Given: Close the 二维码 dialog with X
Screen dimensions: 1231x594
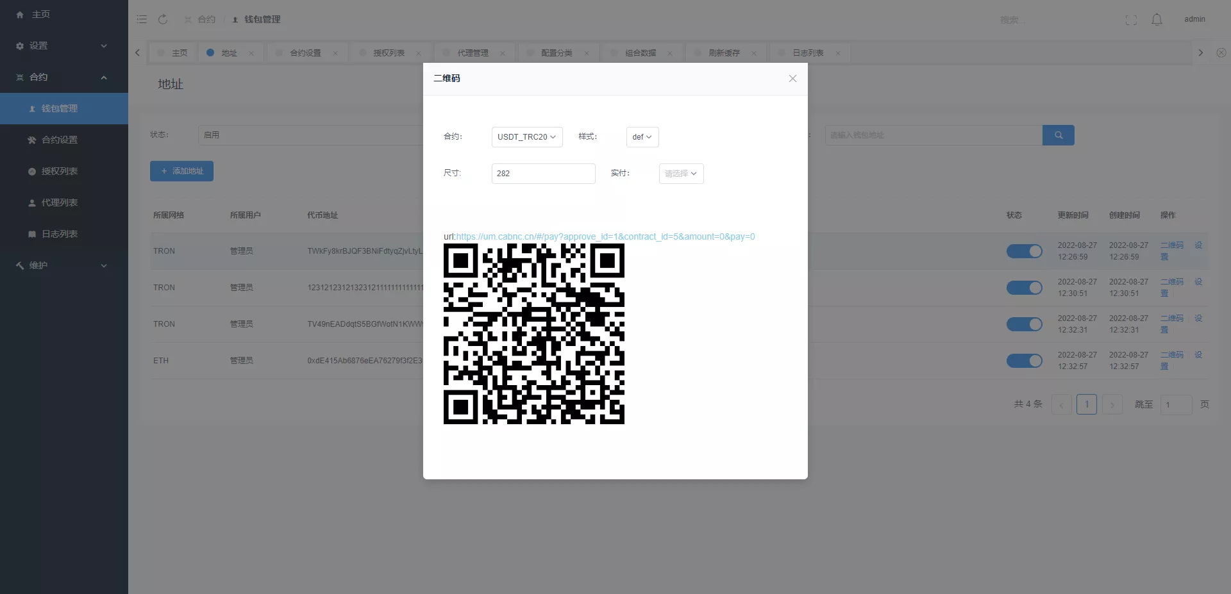Looking at the screenshot, I should pos(792,78).
